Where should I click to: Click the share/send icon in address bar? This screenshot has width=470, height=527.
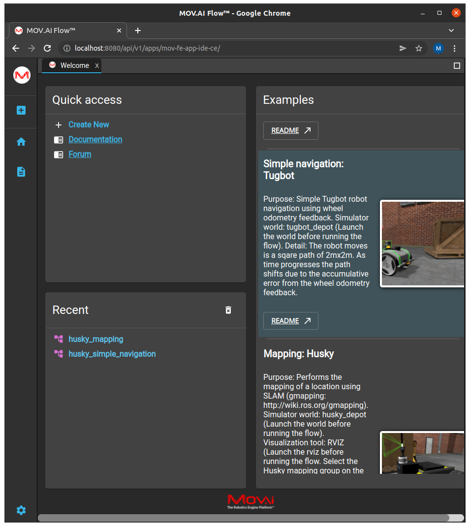pos(403,48)
